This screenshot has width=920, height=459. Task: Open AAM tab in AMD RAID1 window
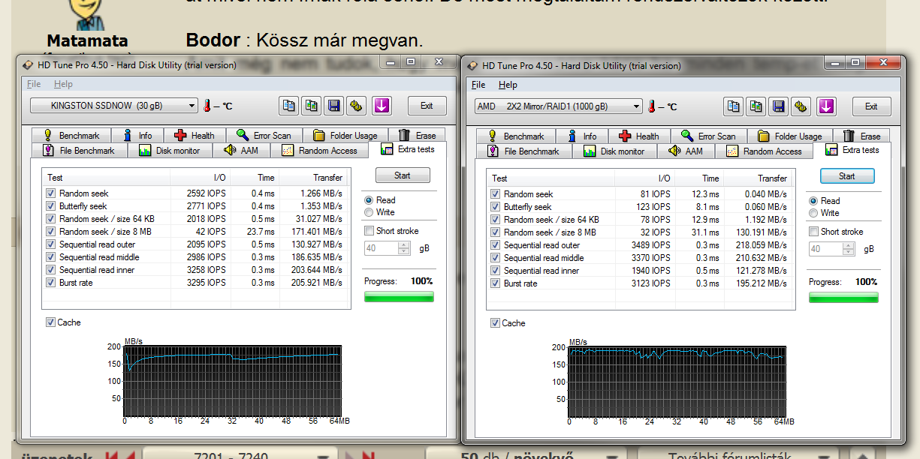tap(686, 151)
